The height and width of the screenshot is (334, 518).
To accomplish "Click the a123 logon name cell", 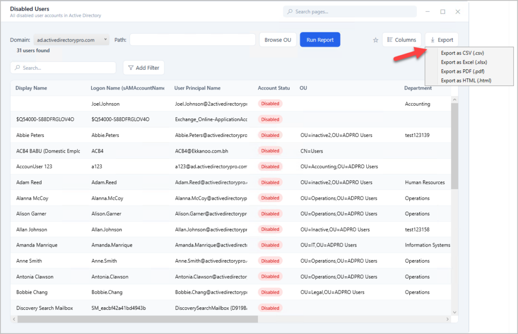I will 97,167.
